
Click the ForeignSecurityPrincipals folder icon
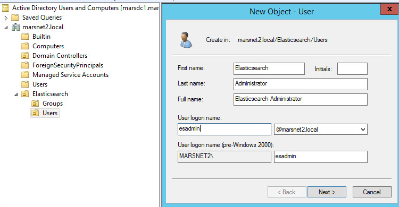pyautogui.click(x=25, y=65)
